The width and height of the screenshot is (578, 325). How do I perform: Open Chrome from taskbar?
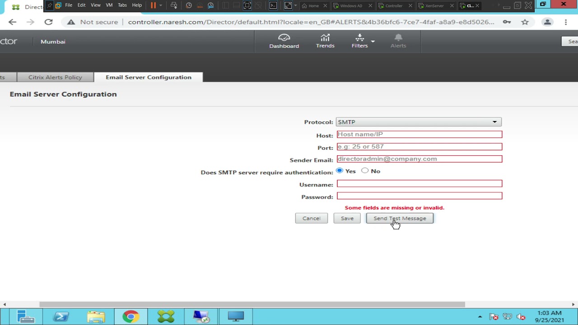tap(131, 317)
